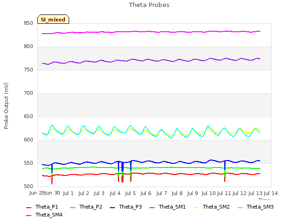The height and width of the screenshot is (224, 299).
Task: Click the Jul 12 x-axis date label
Action: pos(240,193)
